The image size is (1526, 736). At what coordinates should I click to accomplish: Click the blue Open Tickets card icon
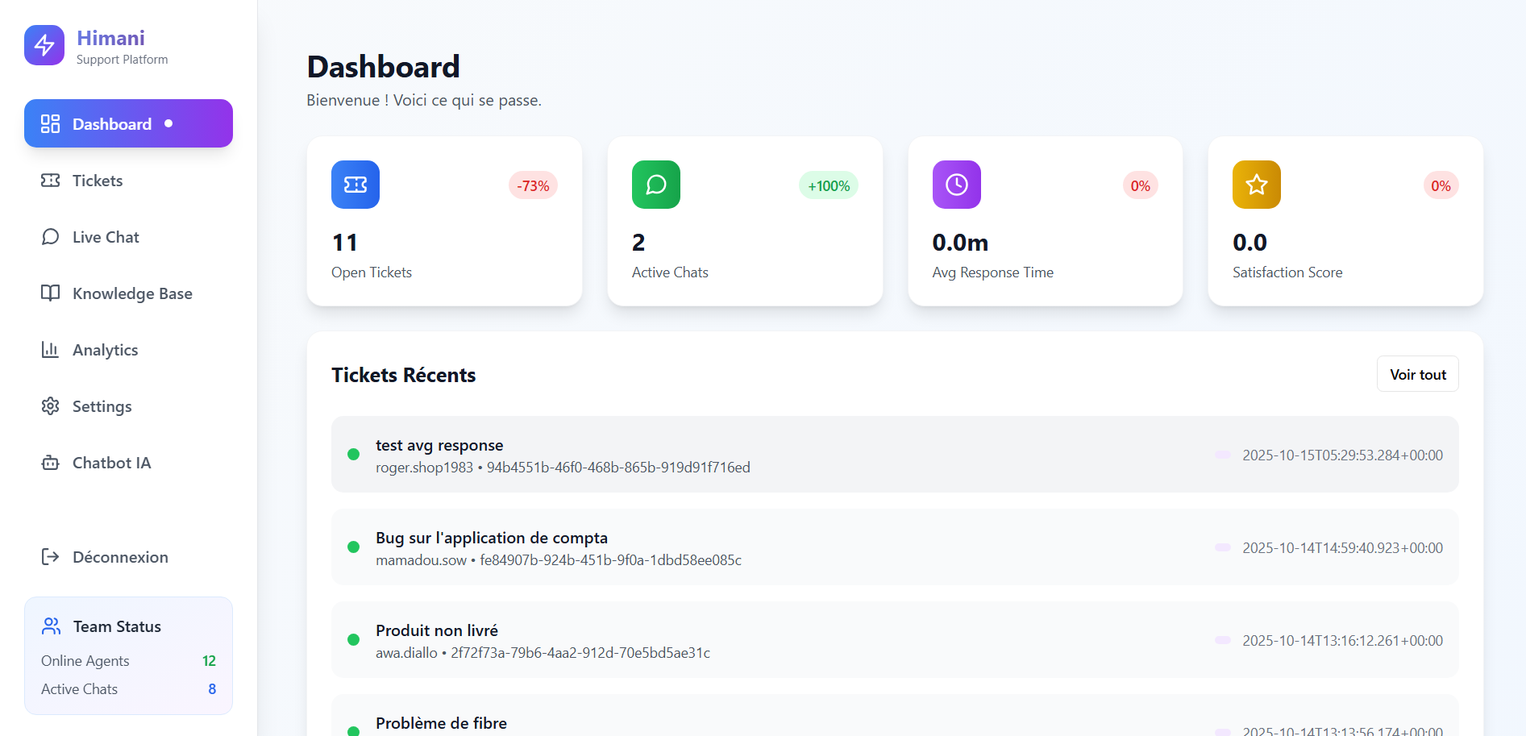tap(356, 185)
